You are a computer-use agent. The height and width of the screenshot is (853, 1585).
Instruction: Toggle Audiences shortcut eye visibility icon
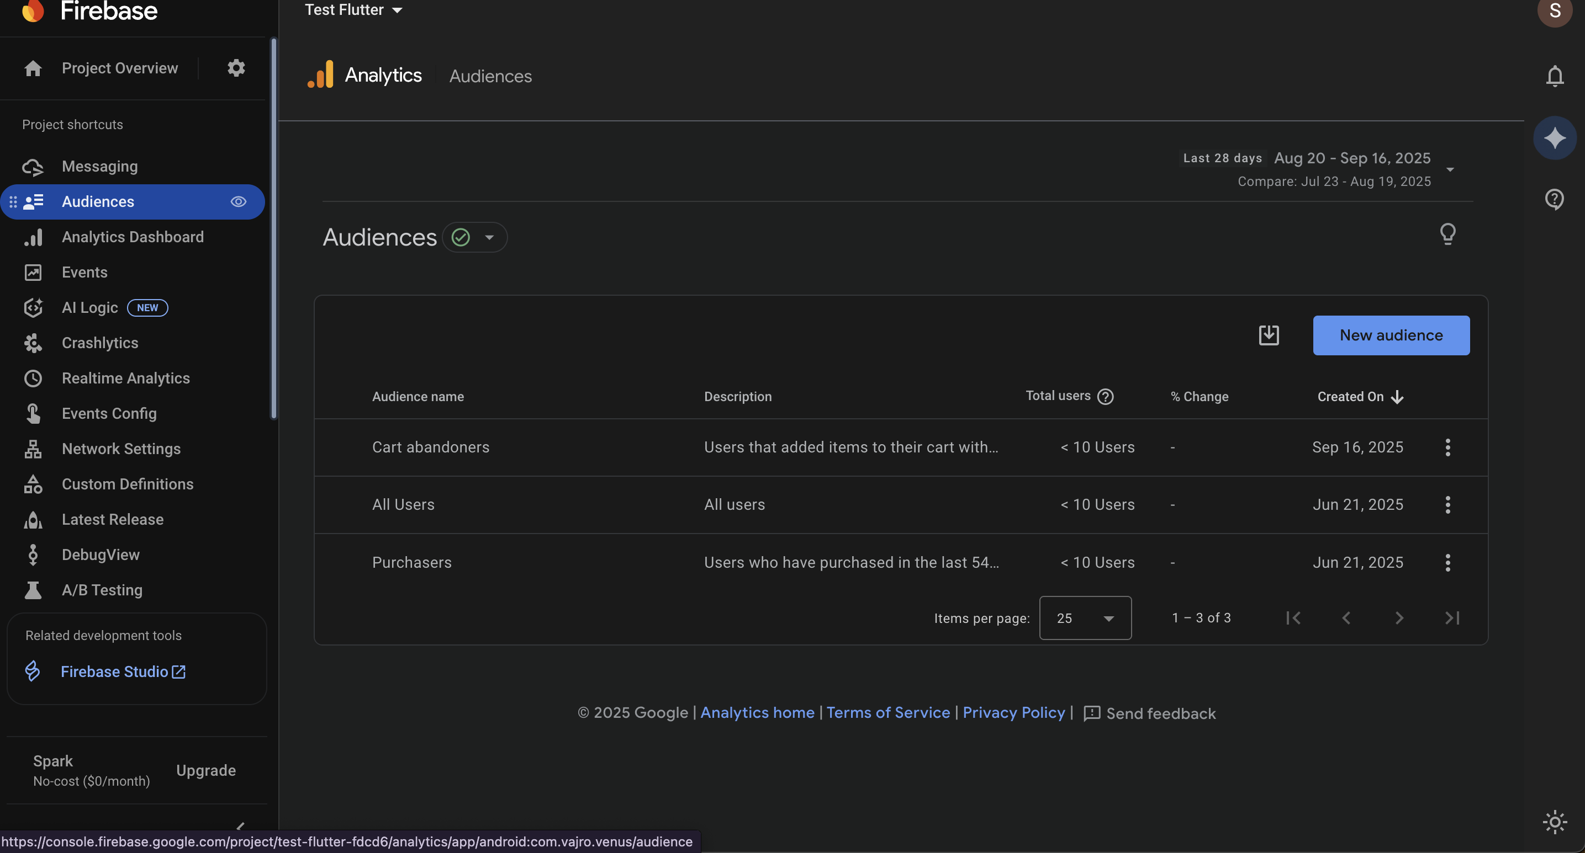238,201
